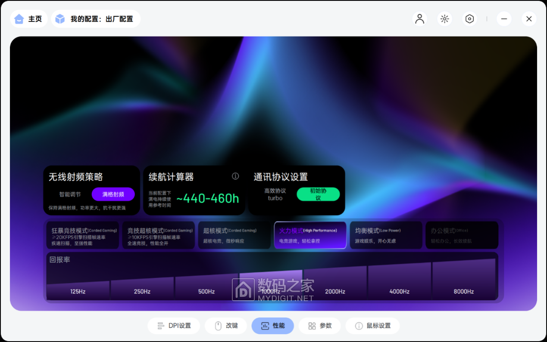Choose 均衡模式 Low Power mode

pos(386,235)
